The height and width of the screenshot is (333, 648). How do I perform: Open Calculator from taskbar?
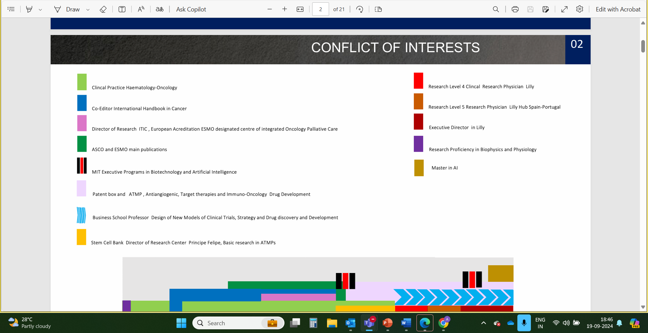coord(313,323)
